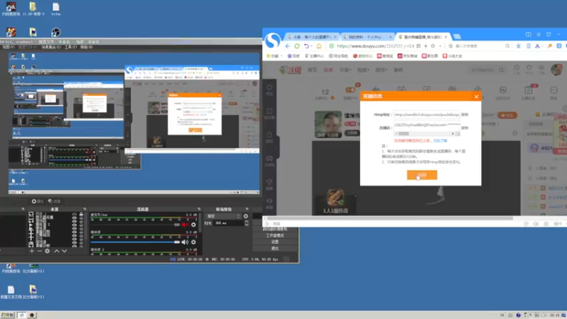Click trophy icon in Douyu left sidebar
The width and height of the screenshot is (567, 319).
[269, 182]
